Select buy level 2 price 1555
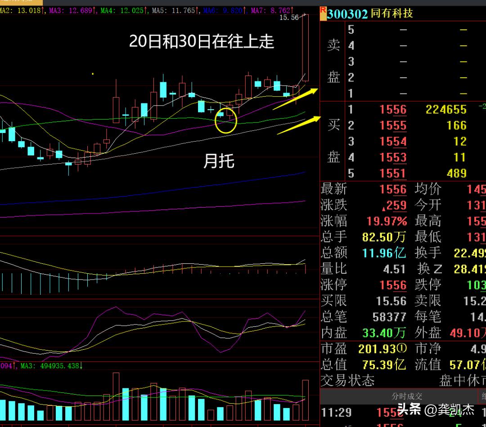This screenshot has height=427, width=486. tap(393, 125)
